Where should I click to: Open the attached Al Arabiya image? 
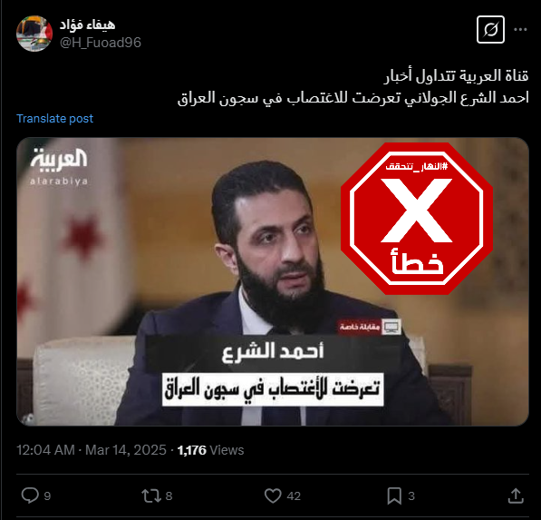[x=273, y=281]
